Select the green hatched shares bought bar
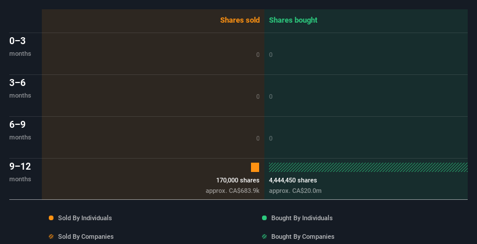This screenshot has width=477, height=244. (x=368, y=167)
